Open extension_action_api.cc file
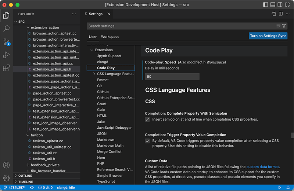 (x=53, y=63)
